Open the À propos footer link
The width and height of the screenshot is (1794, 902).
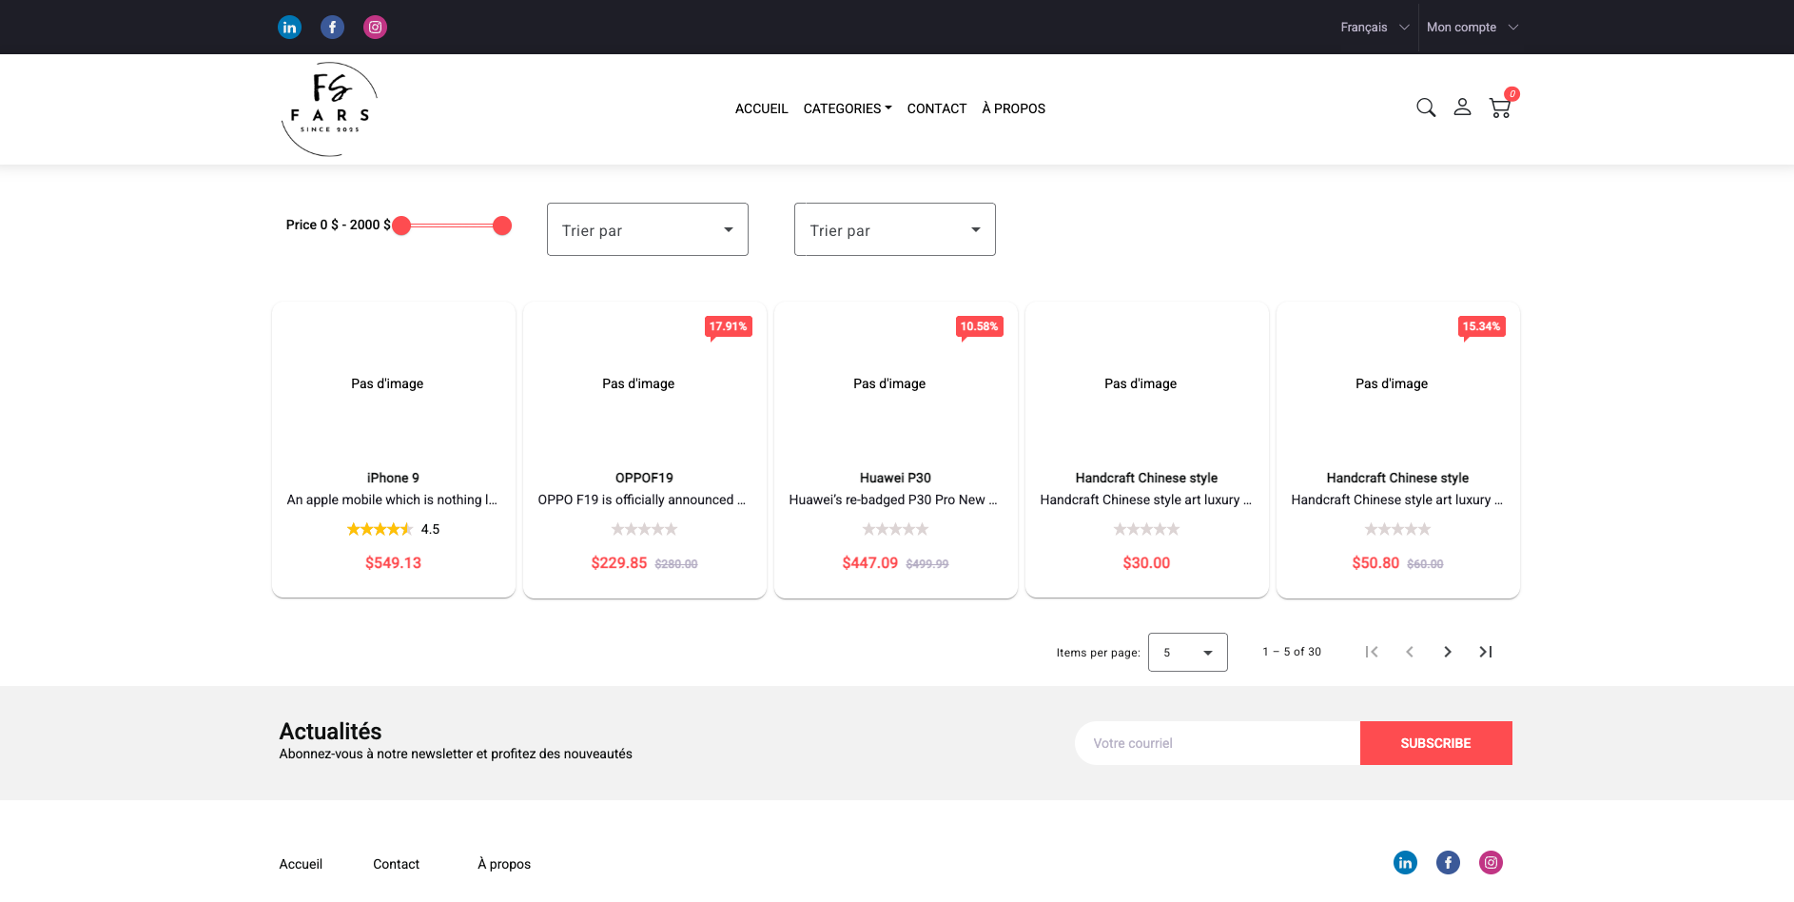point(504,864)
